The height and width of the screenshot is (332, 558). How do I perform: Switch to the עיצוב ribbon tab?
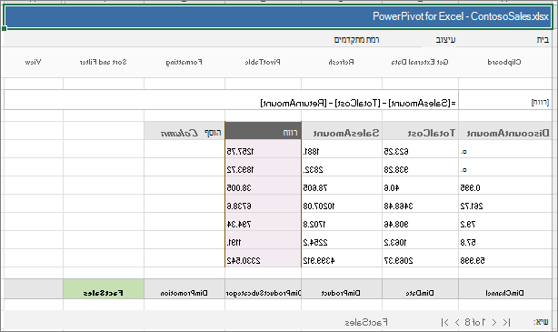coord(445,39)
